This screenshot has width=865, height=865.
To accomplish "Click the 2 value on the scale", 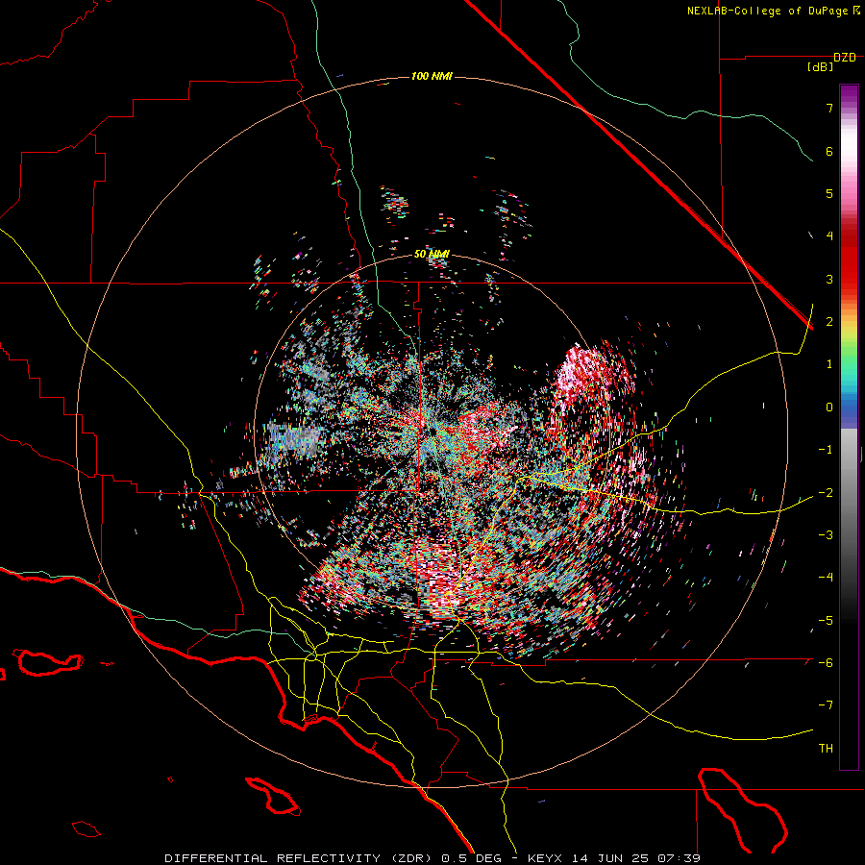I will coord(829,322).
